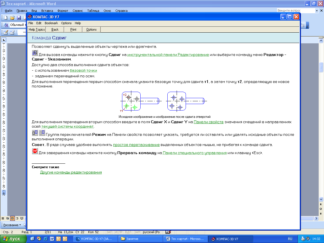Open the Вставка menu in Word
The height and width of the screenshot is (243, 324).
(x=47, y=11)
